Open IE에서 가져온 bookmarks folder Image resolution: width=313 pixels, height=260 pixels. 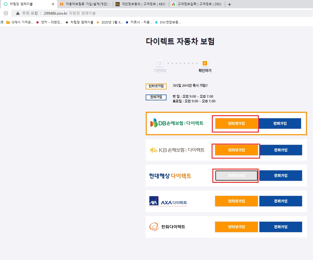(20, 22)
